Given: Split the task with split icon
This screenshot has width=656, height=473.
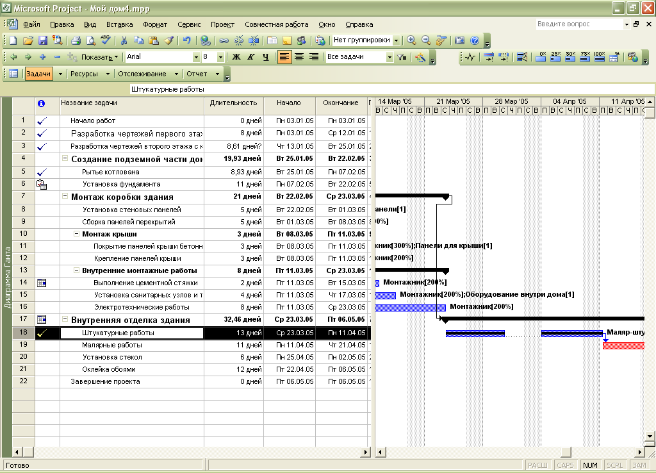Looking at the screenshot, I should (254, 40).
